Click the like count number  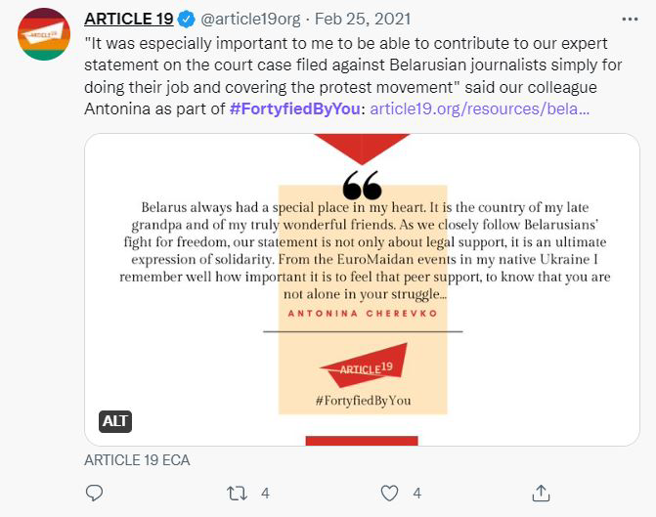(x=417, y=493)
